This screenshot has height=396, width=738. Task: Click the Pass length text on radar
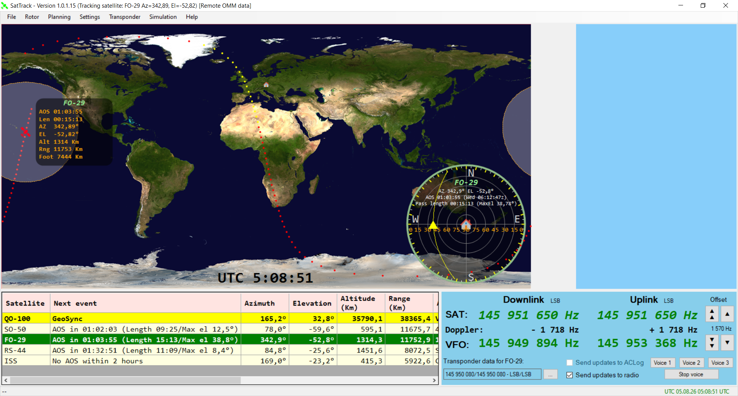(x=466, y=204)
